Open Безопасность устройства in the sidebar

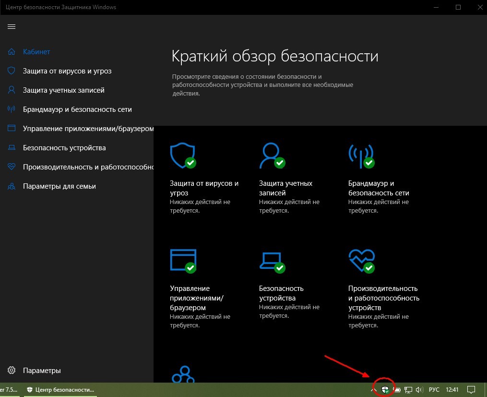64,148
